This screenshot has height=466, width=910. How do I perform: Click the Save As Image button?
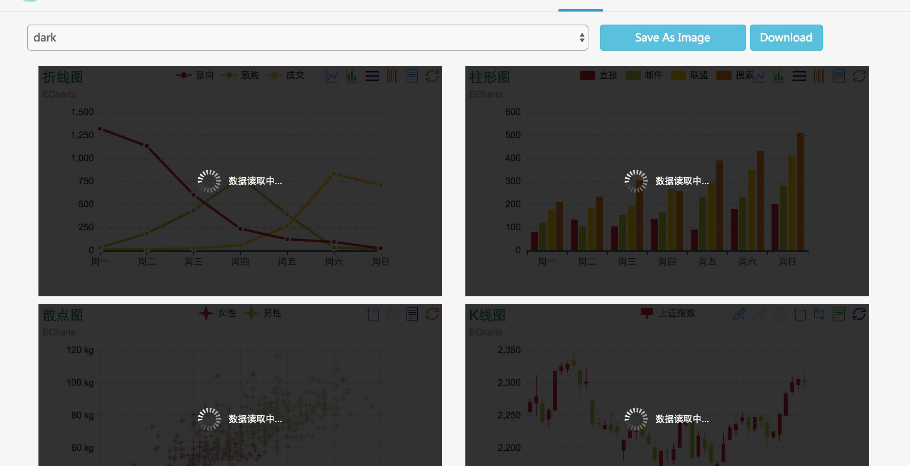[673, 38]
